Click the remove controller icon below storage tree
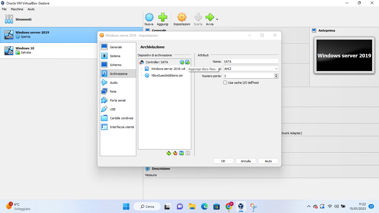379x213 pixels. point(175,153)
